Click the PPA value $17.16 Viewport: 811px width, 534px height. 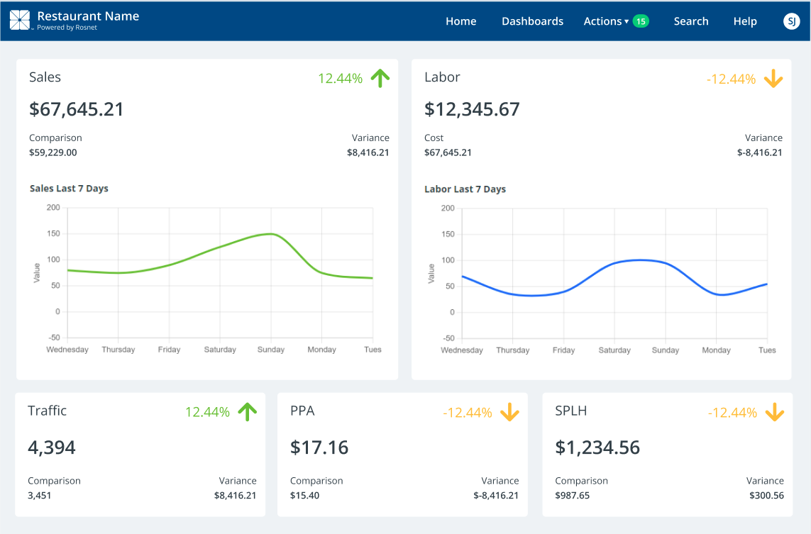pos(319,447)
